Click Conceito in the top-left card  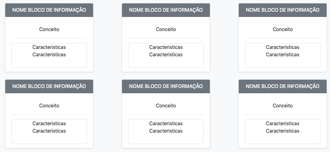tap(49, 30)
